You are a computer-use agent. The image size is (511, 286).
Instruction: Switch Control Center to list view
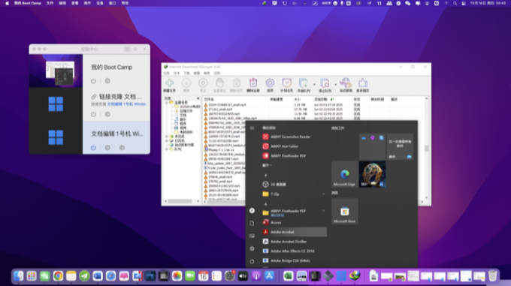pyautogui.click(x=135, y=49)
